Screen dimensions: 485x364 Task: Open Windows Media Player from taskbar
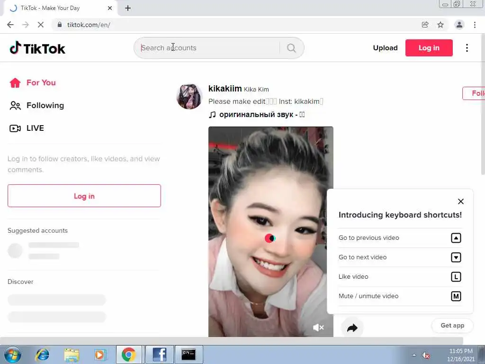pyautogui.click(x=99, y=355)
